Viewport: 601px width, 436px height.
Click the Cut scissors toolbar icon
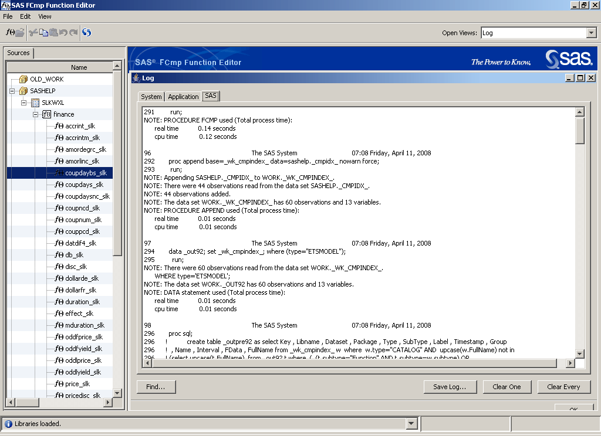point(33,33)
